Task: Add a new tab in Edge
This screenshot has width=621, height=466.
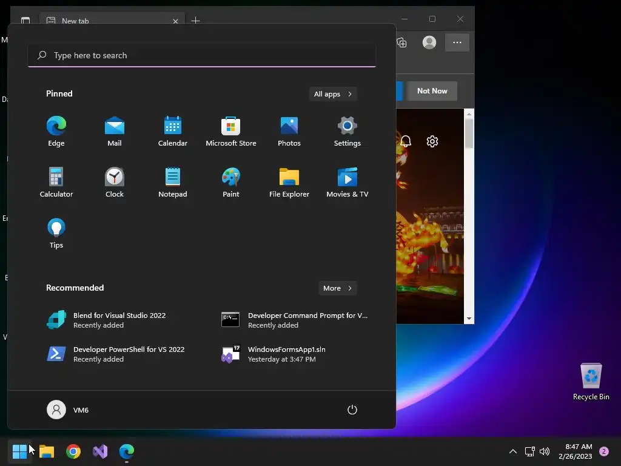Action: 196,20
